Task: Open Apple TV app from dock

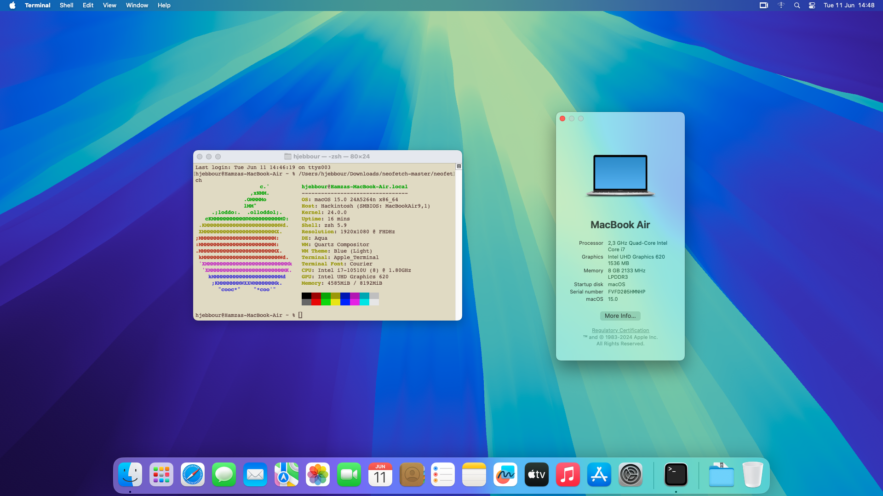Action: [536, 474]
